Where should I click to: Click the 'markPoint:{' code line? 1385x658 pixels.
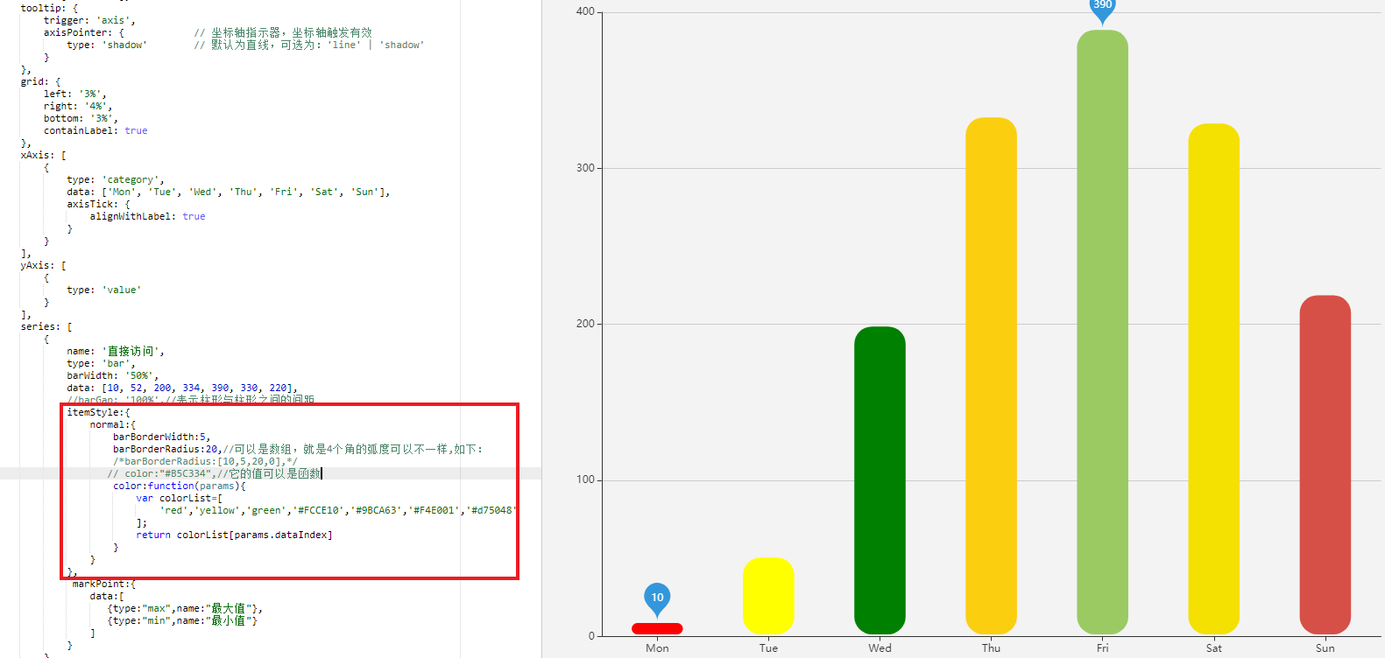click(x=104, y=584)
